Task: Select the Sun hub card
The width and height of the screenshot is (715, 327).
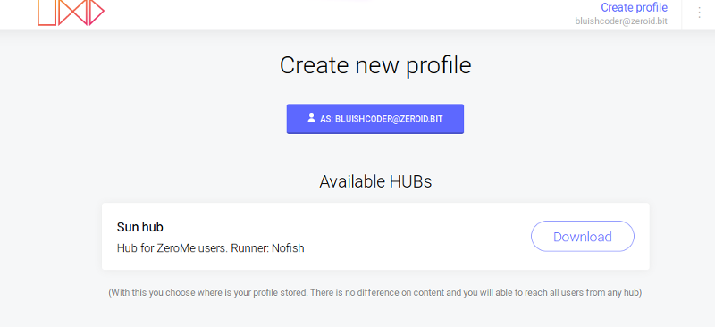Action: pos(375,236)
